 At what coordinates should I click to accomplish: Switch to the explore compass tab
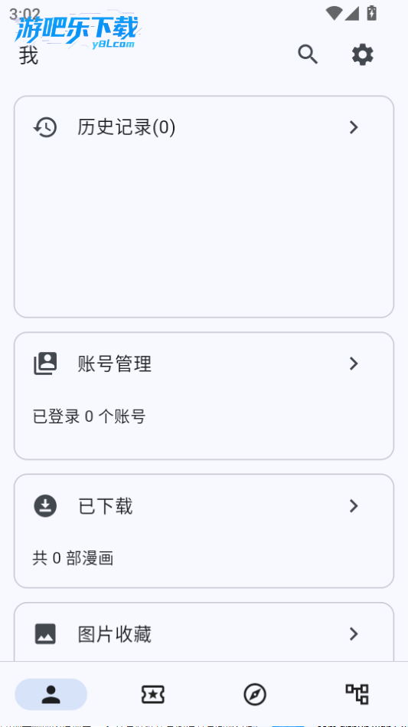click(255, 694)
